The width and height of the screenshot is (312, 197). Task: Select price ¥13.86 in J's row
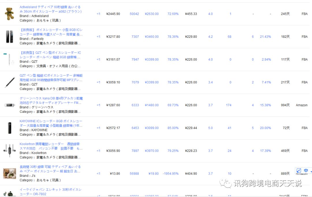point(115,174)
